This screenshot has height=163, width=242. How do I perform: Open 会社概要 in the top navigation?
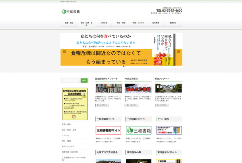coord(156,23)
